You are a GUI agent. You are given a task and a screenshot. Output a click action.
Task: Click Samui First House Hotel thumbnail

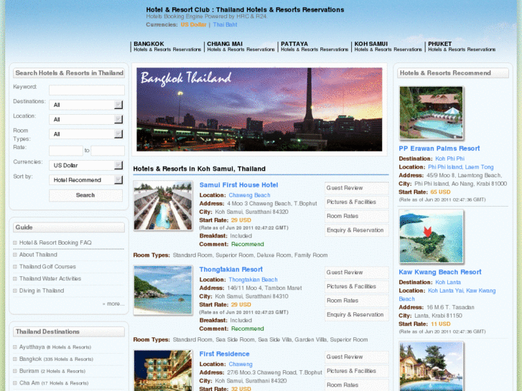coord(163,205)
